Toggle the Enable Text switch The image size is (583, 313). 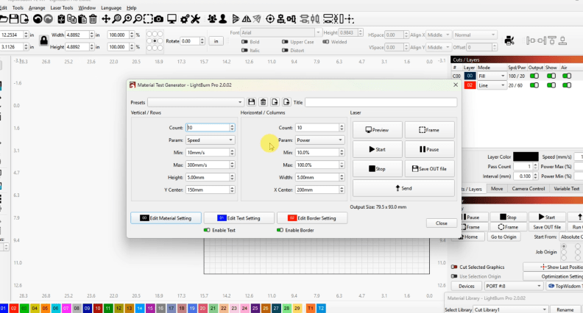click(208, 230)
